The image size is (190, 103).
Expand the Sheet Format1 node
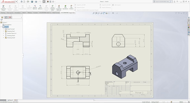point(3,29)
